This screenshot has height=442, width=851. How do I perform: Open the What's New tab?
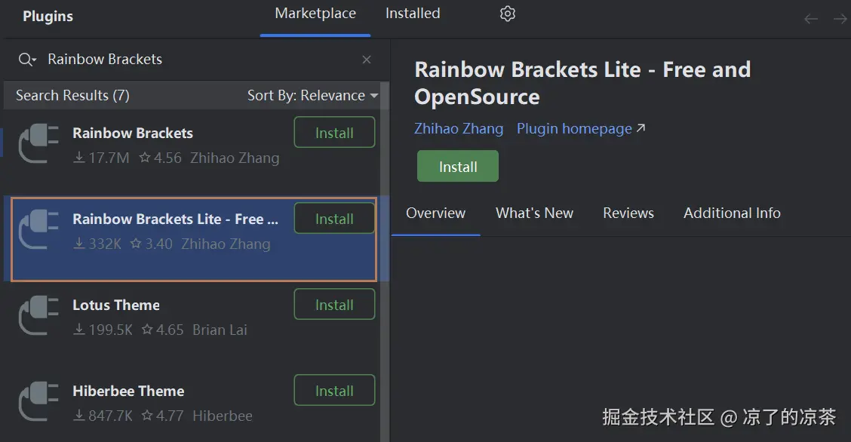tap(535, 213)
